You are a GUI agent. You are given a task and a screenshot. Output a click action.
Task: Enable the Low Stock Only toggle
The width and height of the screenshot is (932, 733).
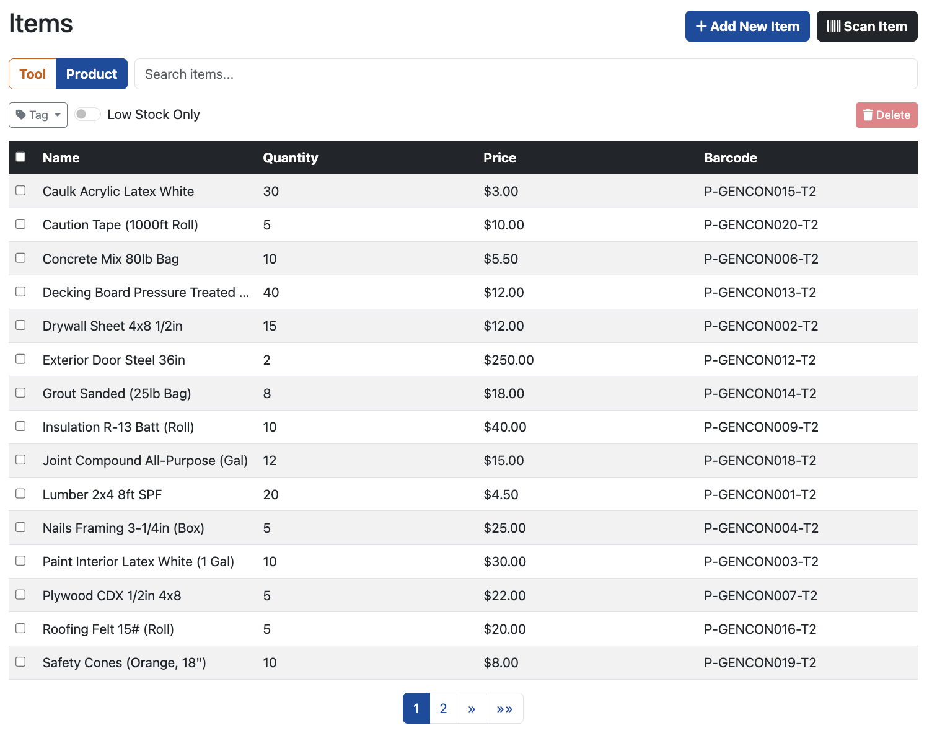coord(87,114)
